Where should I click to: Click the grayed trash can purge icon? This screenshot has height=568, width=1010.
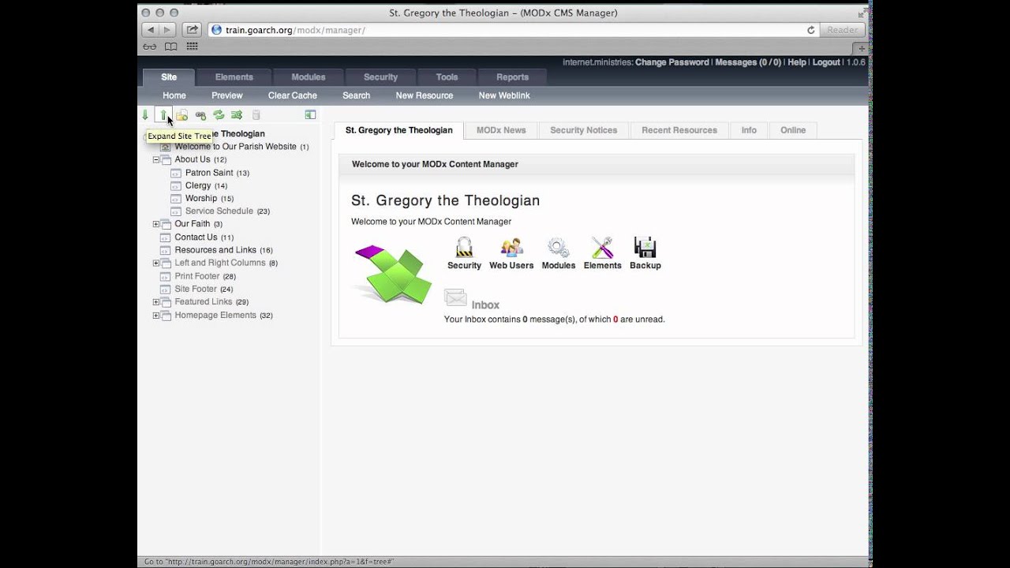pos(256,115)
